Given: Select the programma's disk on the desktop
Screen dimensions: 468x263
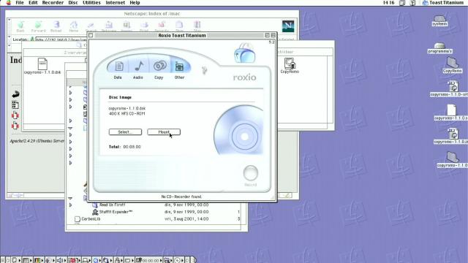Looking at the screenshot, I should point(439,48).
